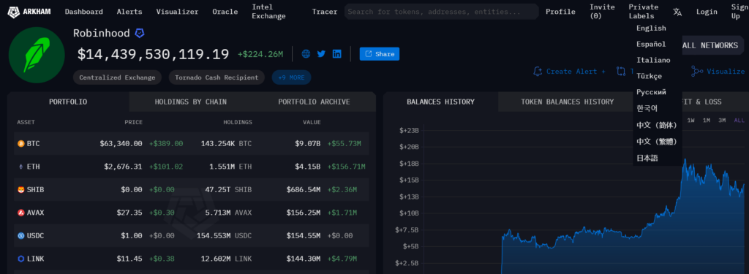Select 日本語 language option
The width and height of the screenshot is (749, 274).
[647, 158]
